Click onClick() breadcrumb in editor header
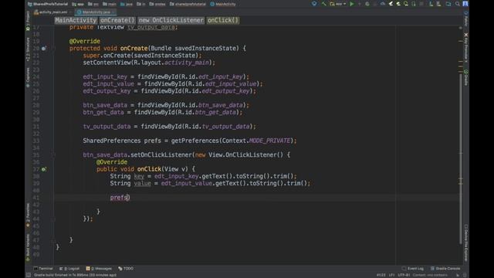This screenshot has width=494, height=278. 223,20
